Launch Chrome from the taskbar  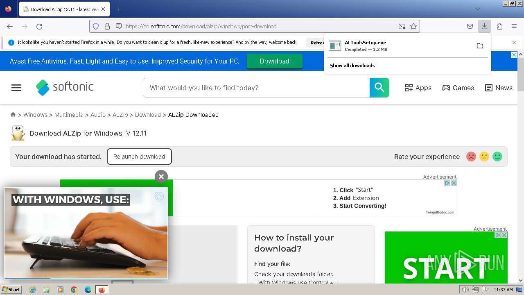point(74,290)
